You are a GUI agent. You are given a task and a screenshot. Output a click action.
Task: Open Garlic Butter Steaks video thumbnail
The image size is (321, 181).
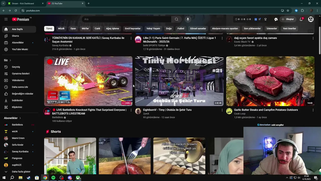pos(270,81)
